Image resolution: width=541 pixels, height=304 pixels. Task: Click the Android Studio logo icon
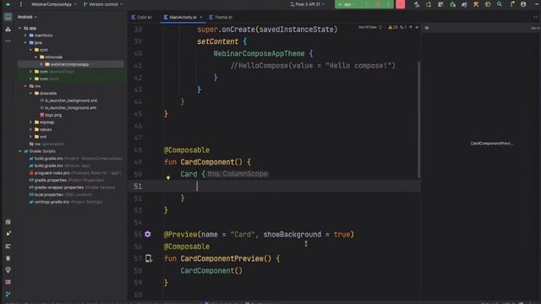8,4
